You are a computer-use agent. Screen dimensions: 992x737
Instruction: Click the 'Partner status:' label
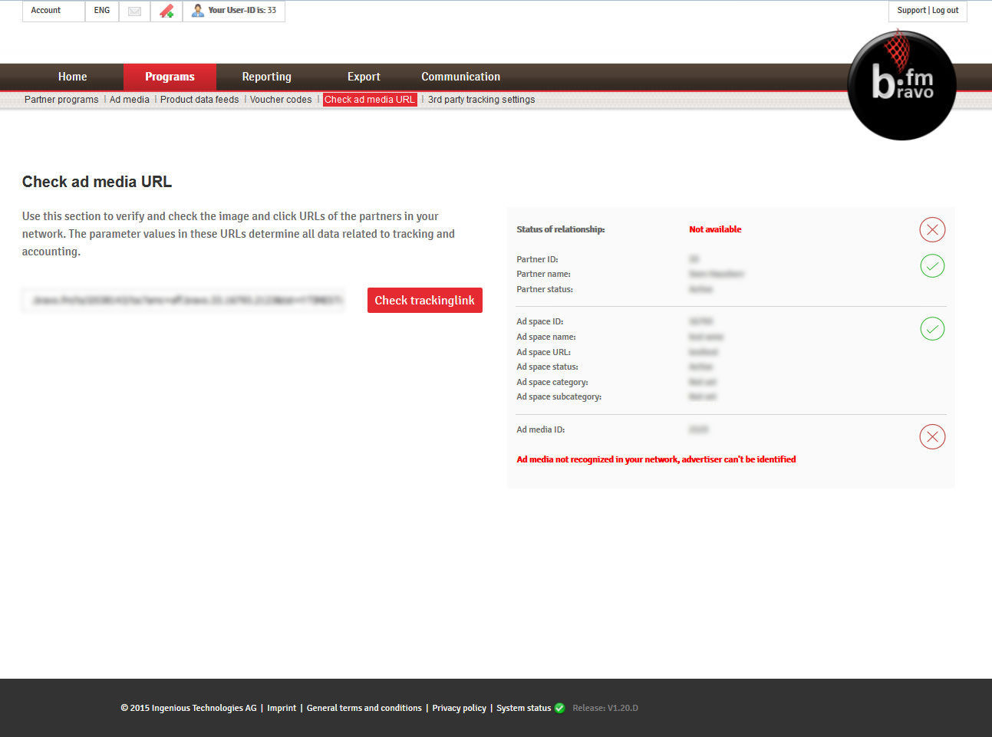(x=545, y=289)
